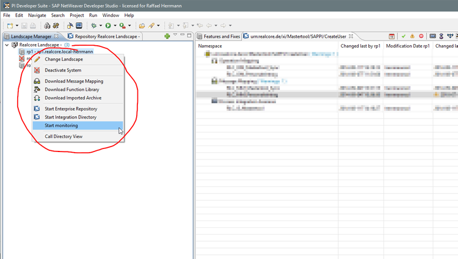
Task: Click the Run with external tools icon
Action: tap(122, 26)
